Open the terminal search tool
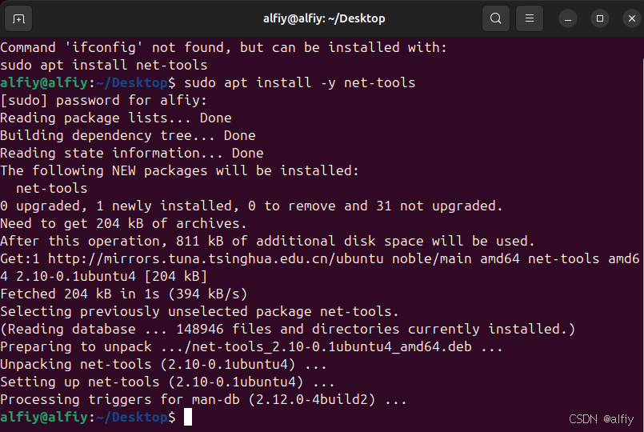 pyautogui.click(x=496, y=18)
